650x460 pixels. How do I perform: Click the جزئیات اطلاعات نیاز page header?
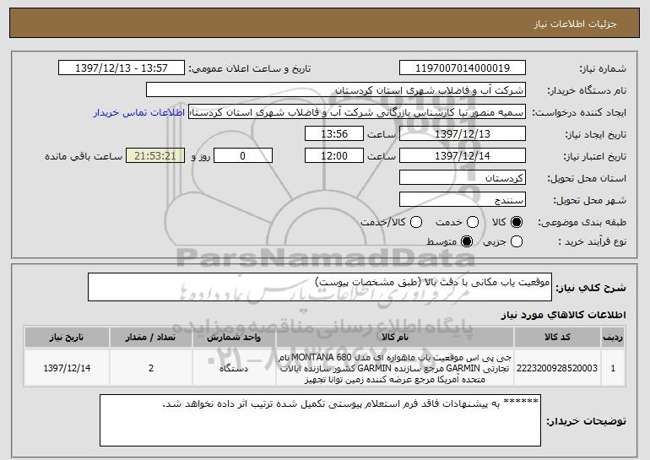(x=575, y=24)
